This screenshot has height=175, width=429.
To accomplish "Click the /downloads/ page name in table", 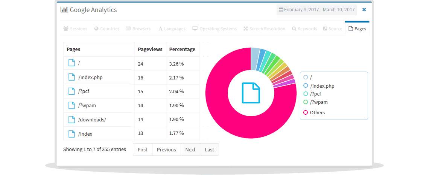I will tap(92, 120).
